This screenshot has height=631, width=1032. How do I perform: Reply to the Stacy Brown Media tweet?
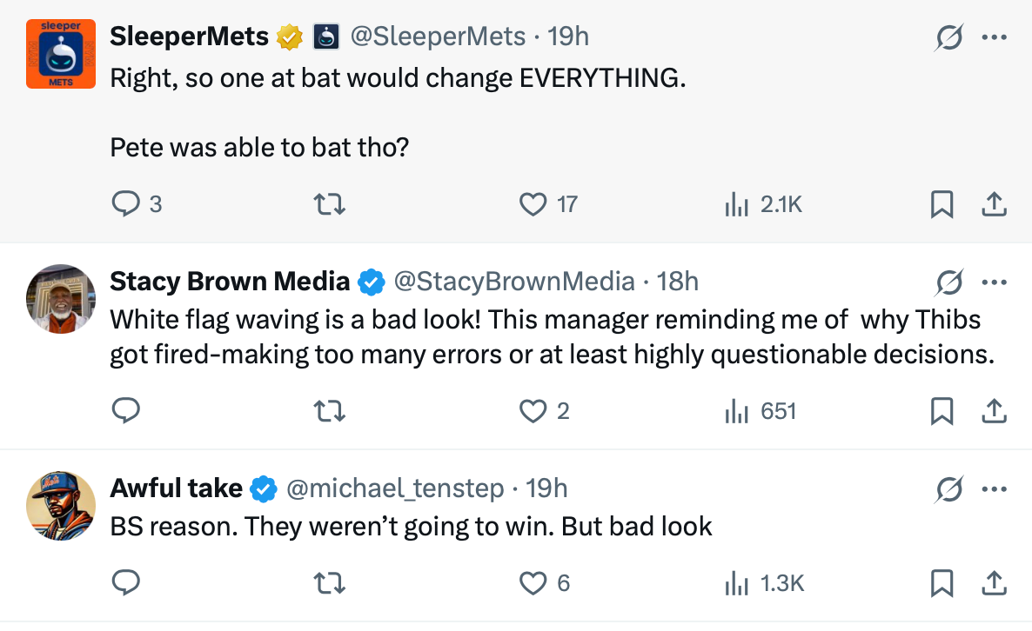pyautogui.click(x=127, y=411)
